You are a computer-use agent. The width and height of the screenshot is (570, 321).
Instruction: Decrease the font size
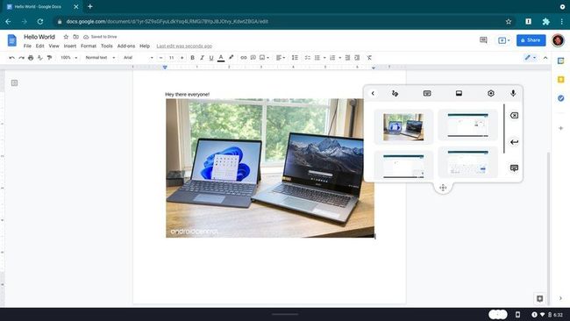point(161,58)
